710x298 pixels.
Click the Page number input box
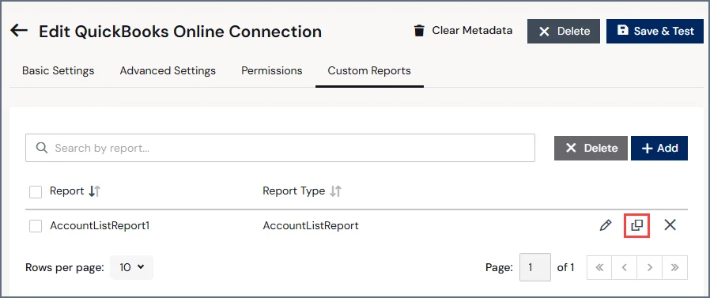pyautogui.click(x=535, y=267)
